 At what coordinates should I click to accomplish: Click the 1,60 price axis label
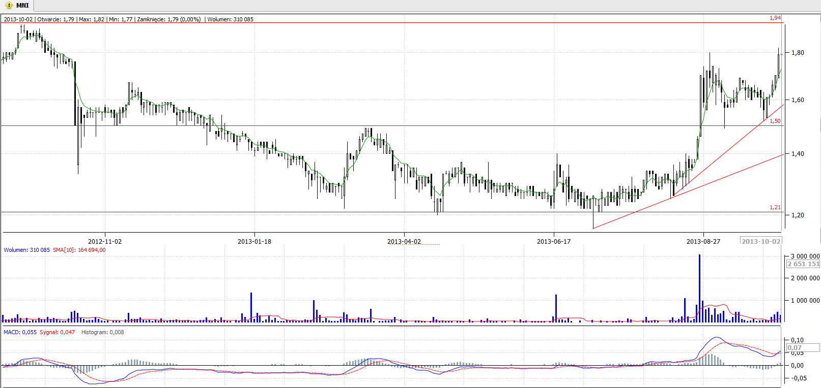pos(798,100)
